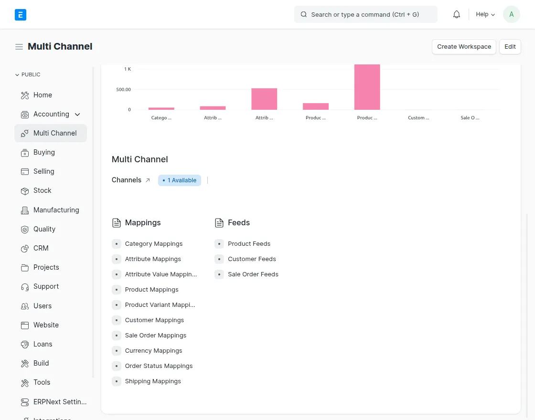Image resolution: width=535 pixels, height=420 pixels.
Task: Open the sidebar hamburger menu
Action: (x=19, y=47)
